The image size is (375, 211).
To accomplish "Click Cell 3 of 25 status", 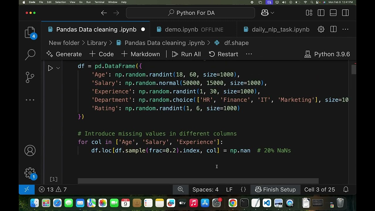I will (319, 190).
